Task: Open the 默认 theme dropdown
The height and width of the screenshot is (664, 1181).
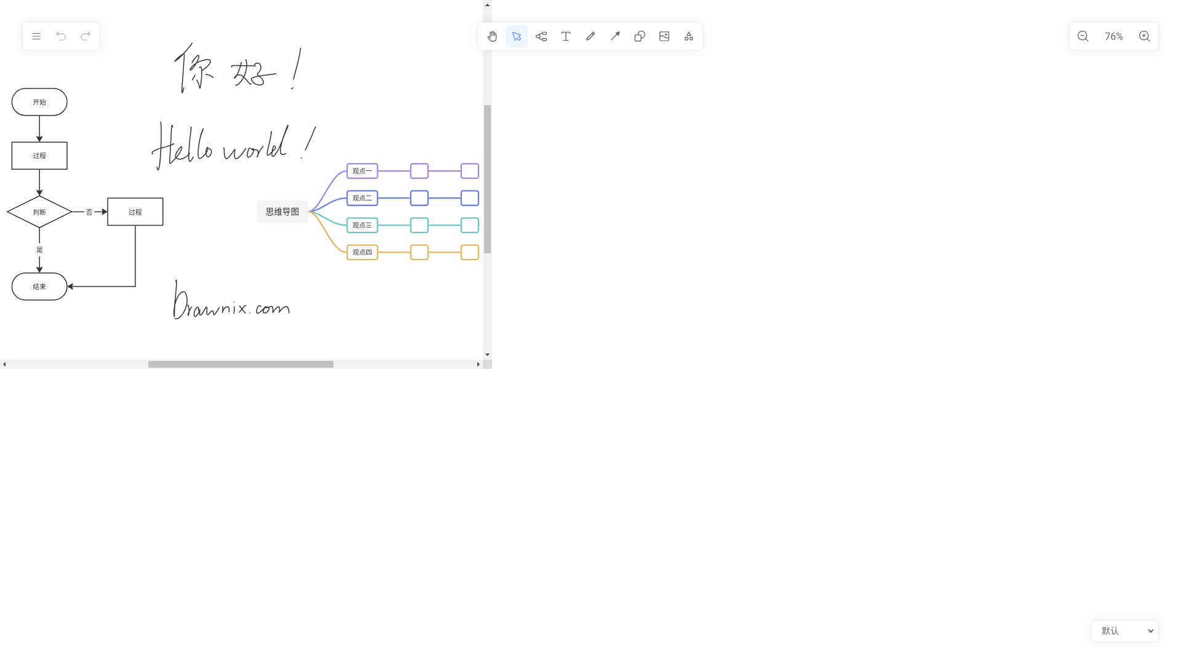Action: [x=1125, y=631]
